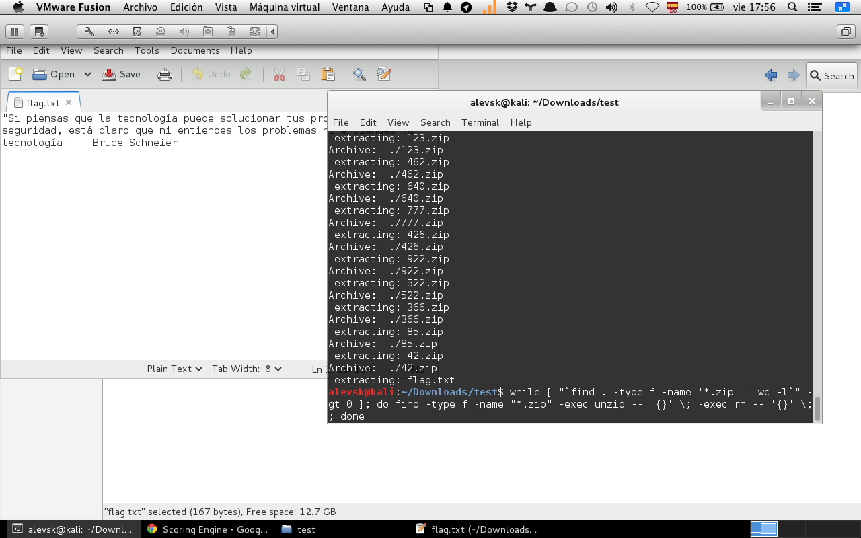Click the camera device icon in VMware toolbar
Screen dimensions: 861x538
[207, 31]
